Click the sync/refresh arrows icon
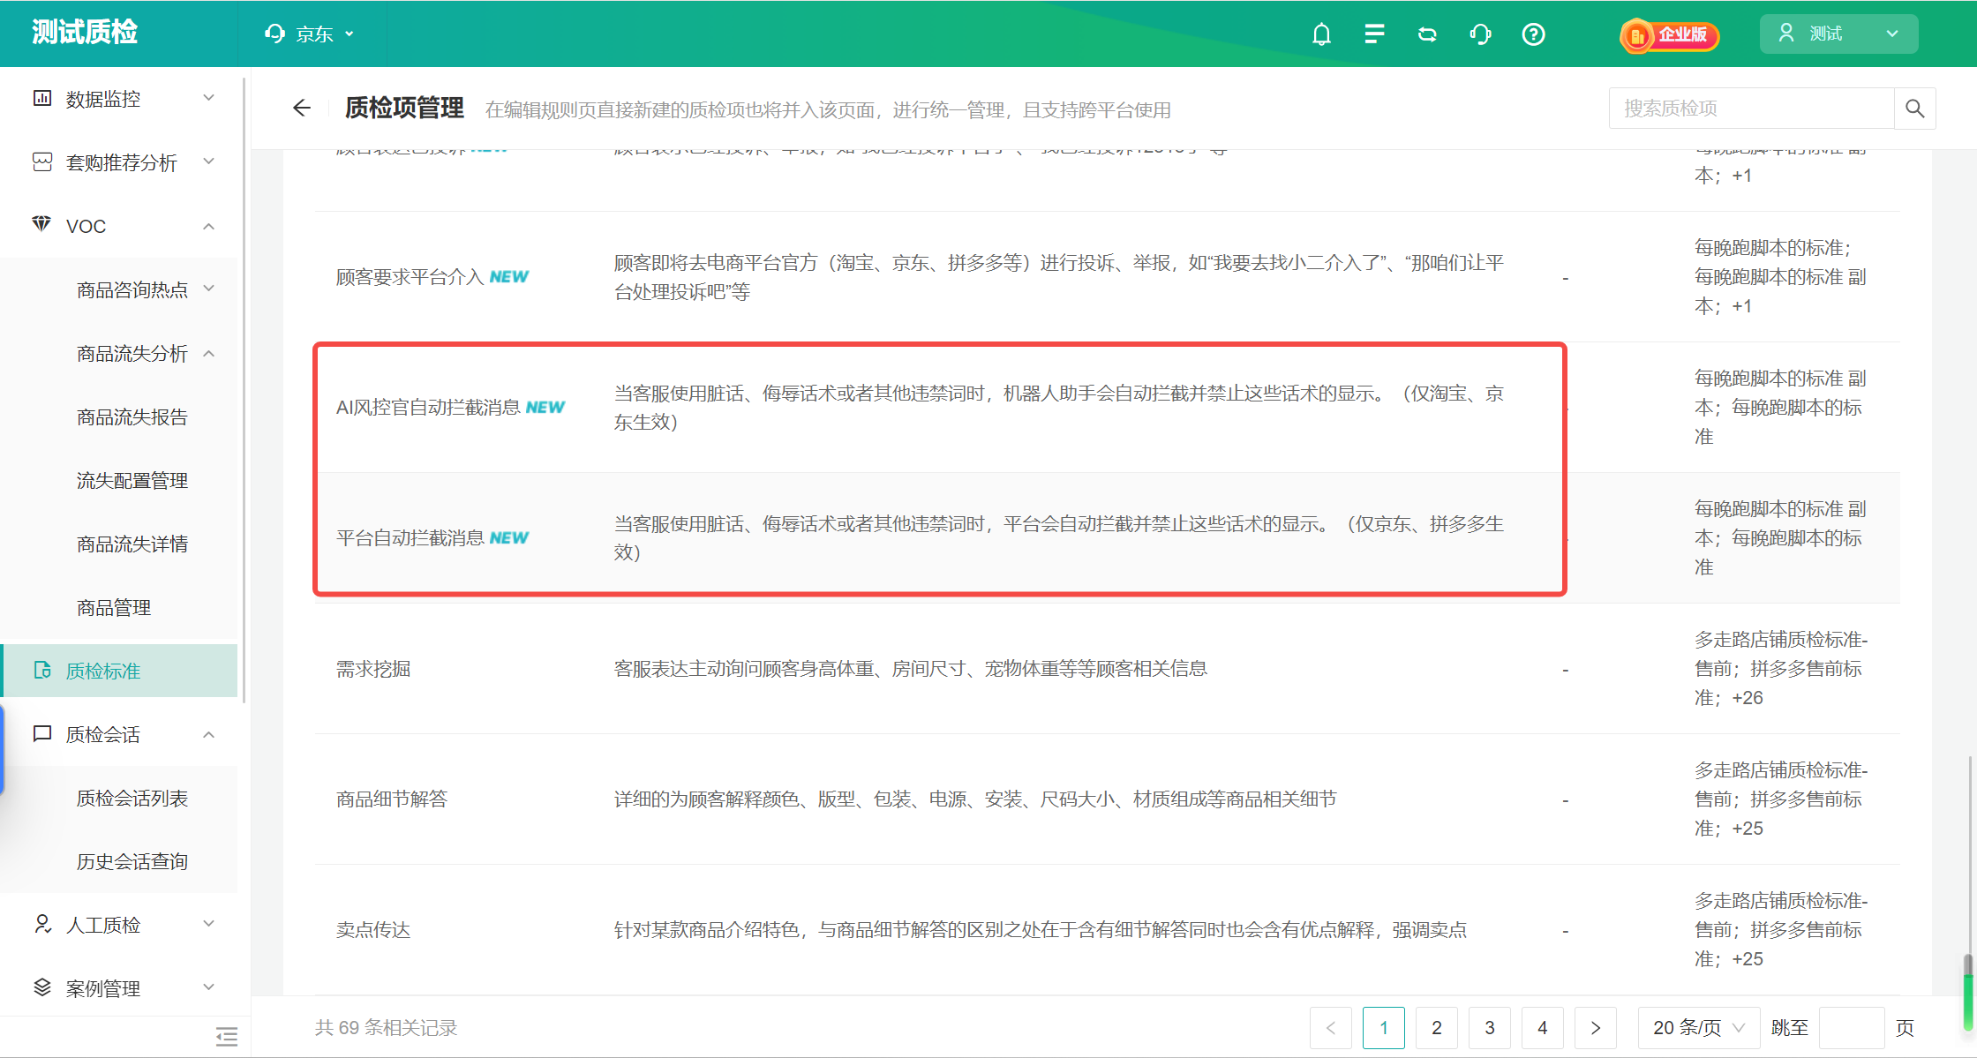Image resolution: width=1977 pixels, height=1058 pixels. pyautogui.click(x=1427, y=34)
